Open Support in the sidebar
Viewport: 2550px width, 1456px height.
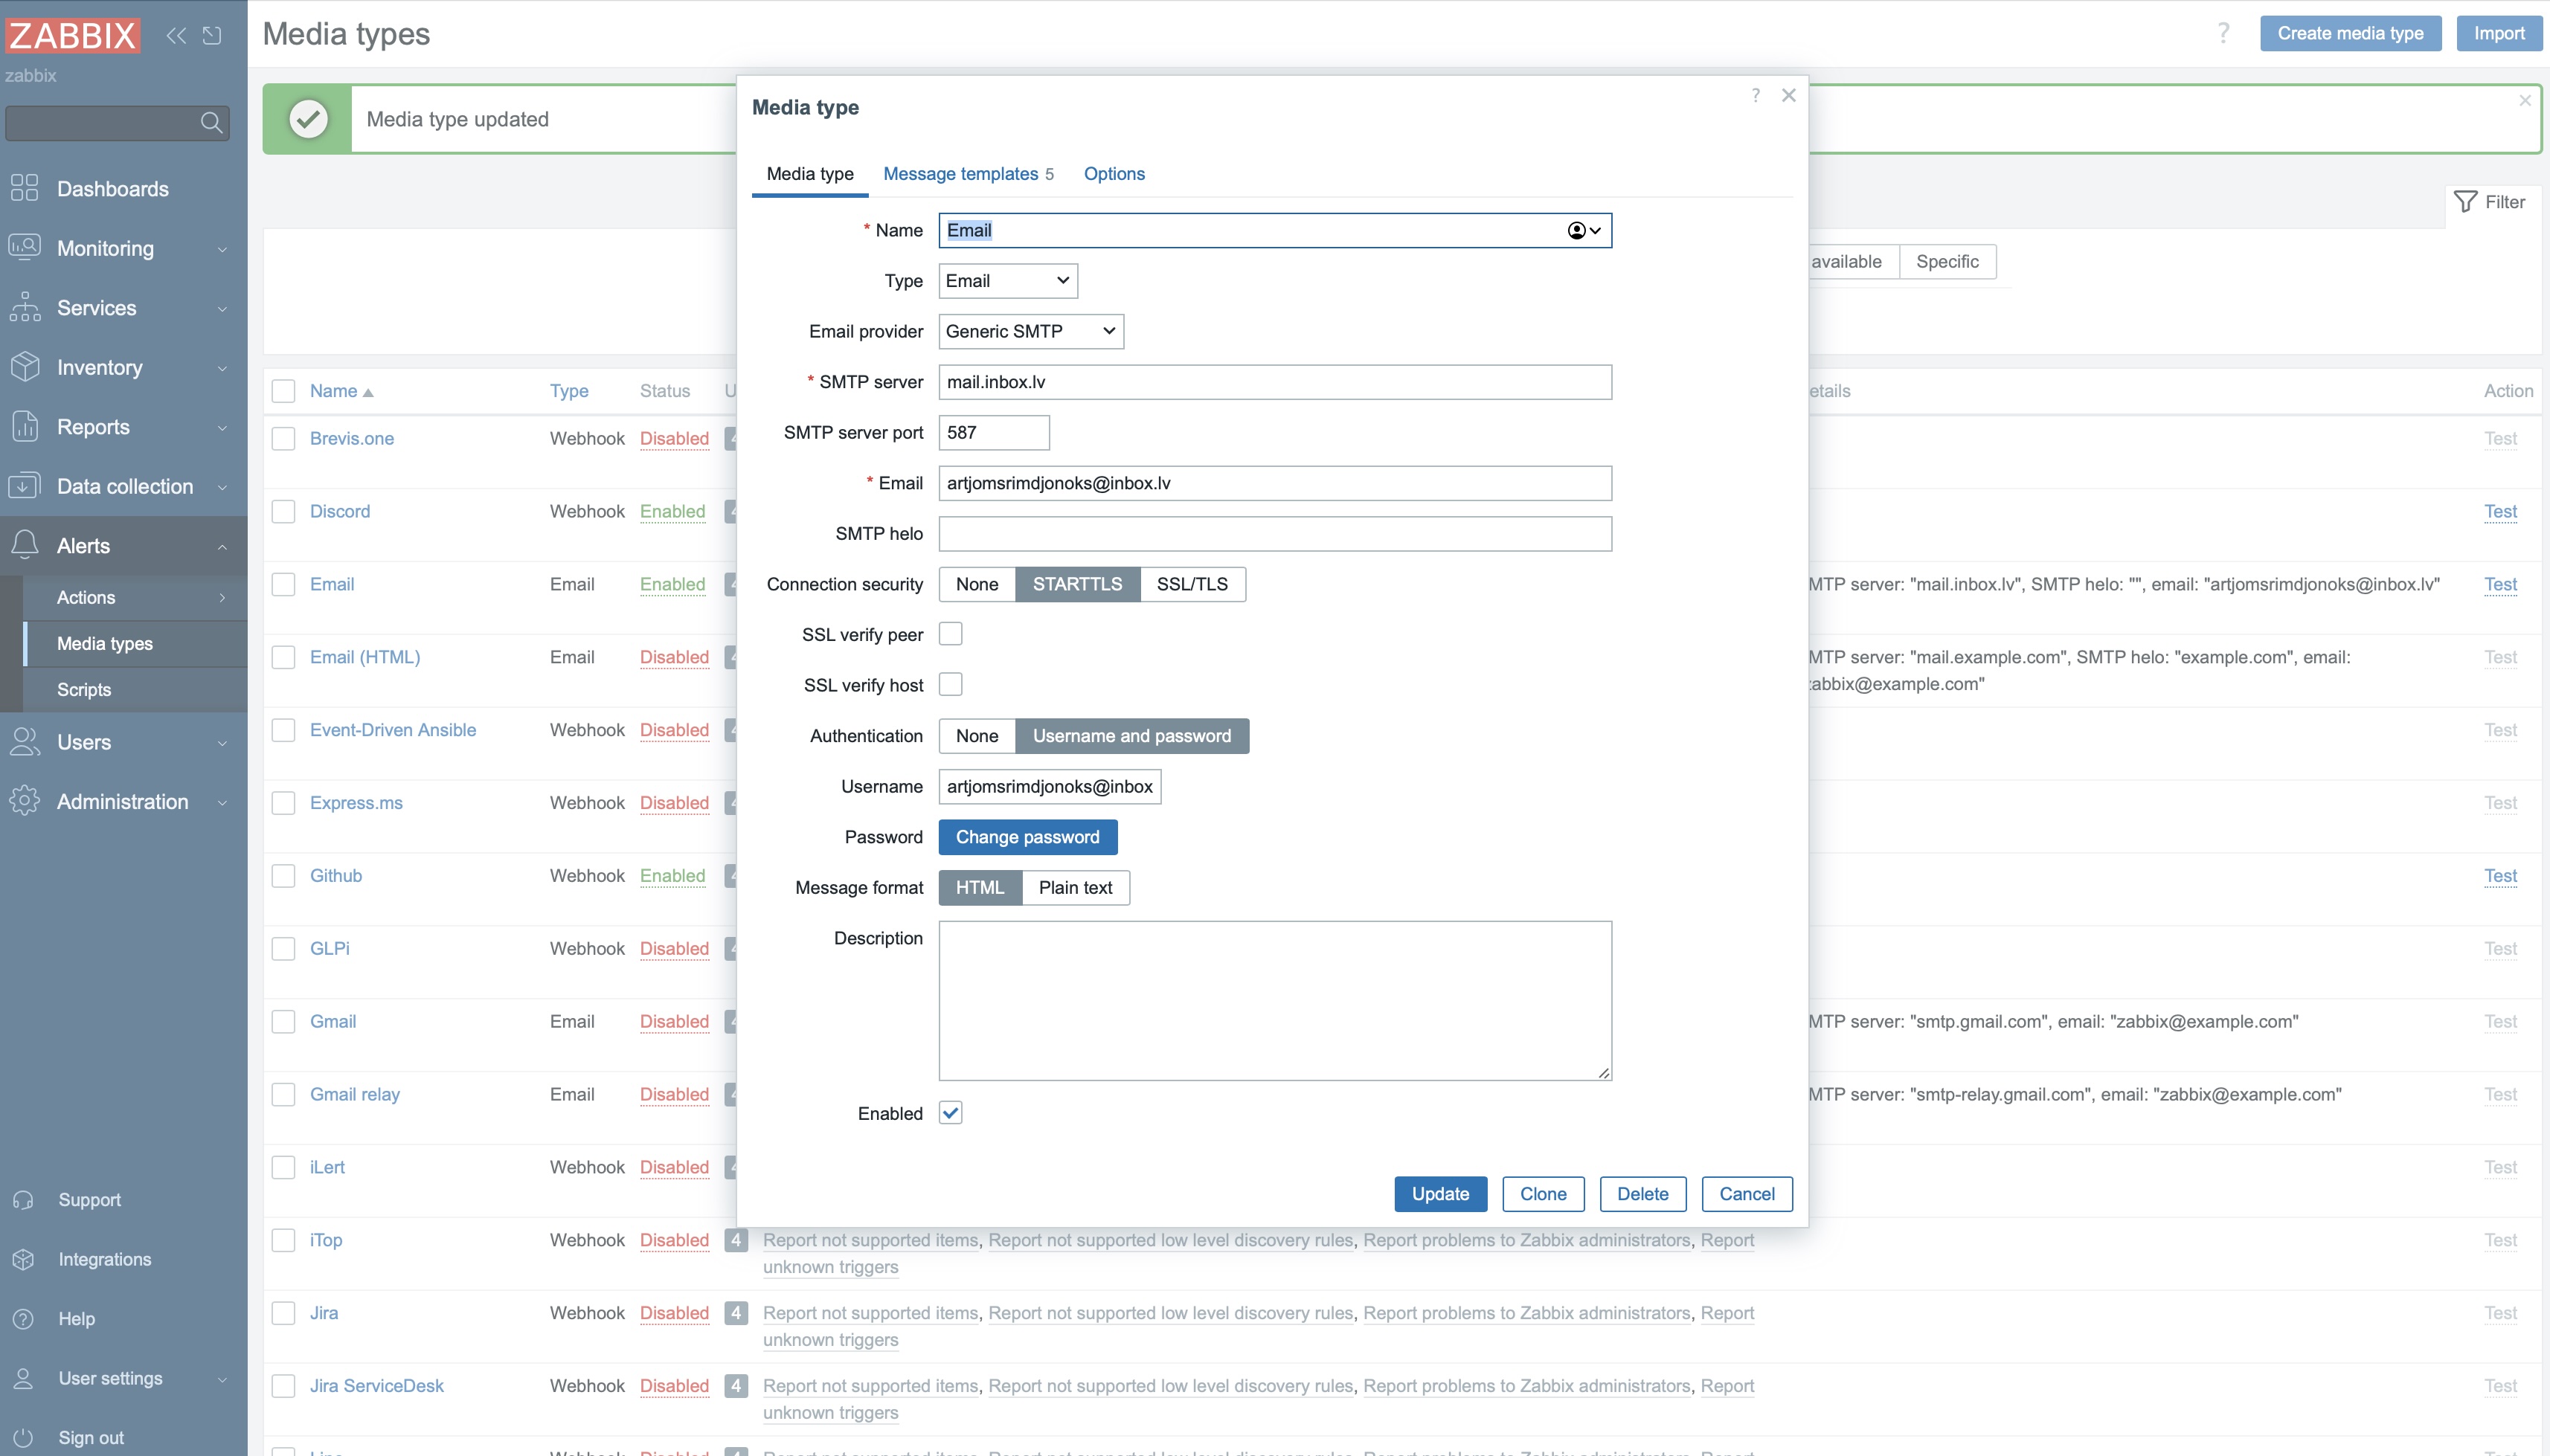click(89, 1199)
